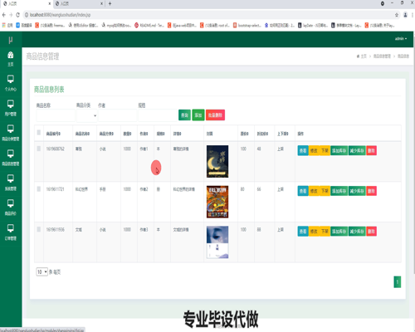Screen dimensions: 415x332
Task: Switch to the first browser tab
Action: click(x=27, y=3)
